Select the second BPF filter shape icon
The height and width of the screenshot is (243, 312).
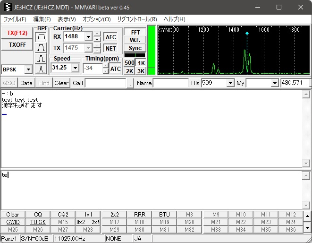[42, 48]
